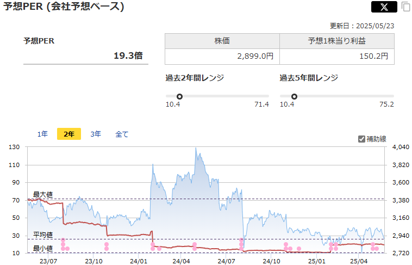Click the 株価 table header cell

click(222, 41)
